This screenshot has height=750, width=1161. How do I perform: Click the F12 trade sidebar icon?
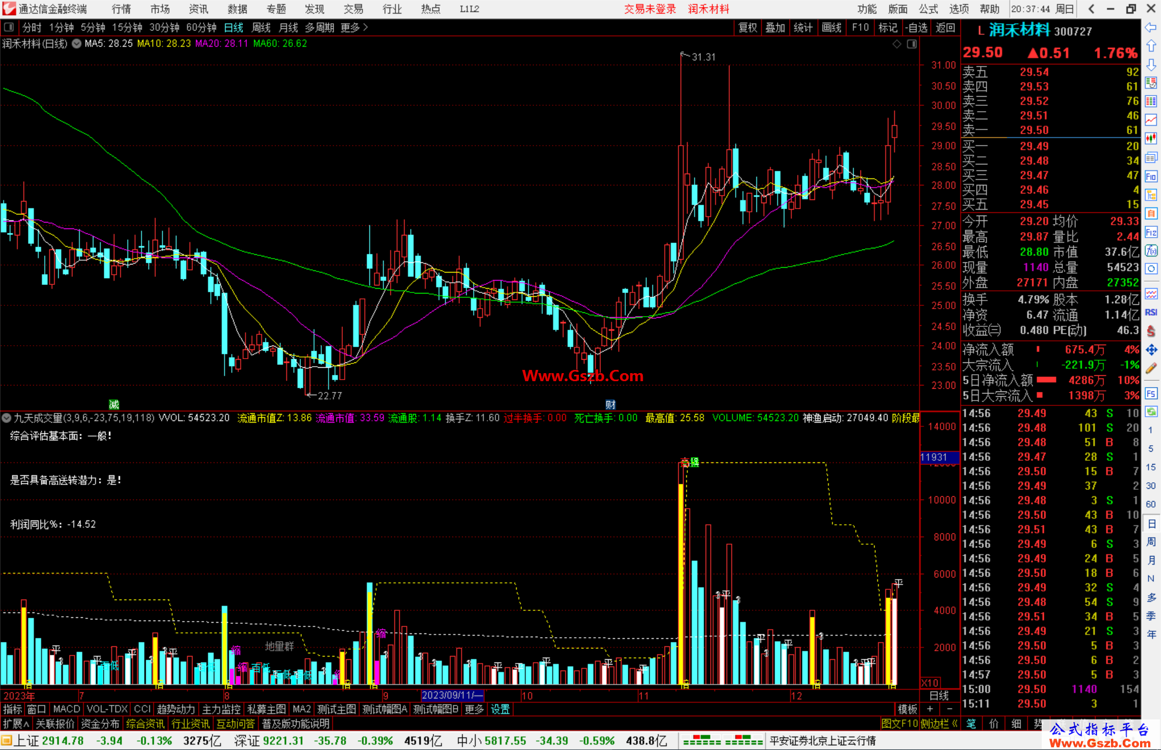1151,232
